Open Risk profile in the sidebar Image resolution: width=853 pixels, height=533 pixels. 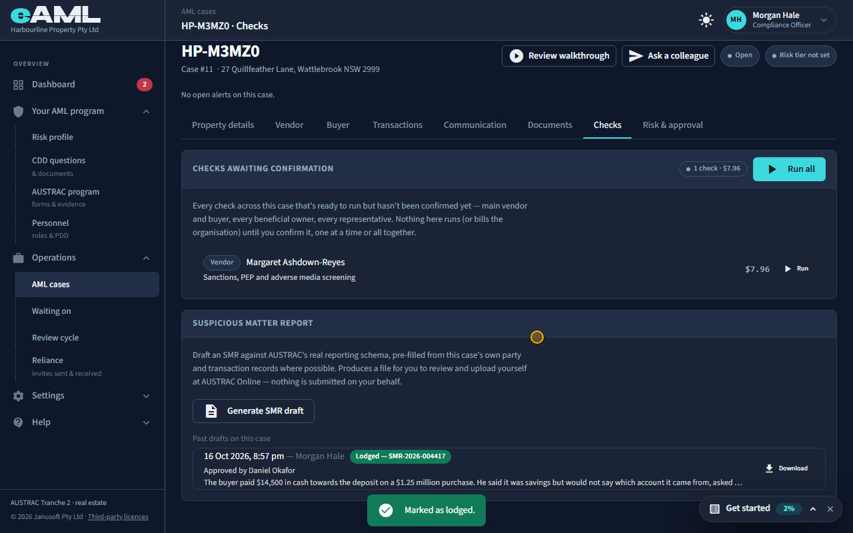tap(87, 137)
